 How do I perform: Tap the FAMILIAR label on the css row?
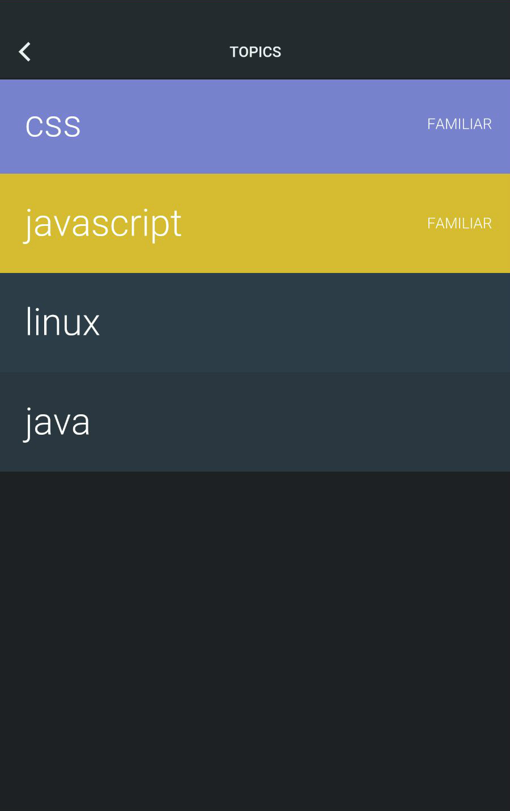[459, 124]
